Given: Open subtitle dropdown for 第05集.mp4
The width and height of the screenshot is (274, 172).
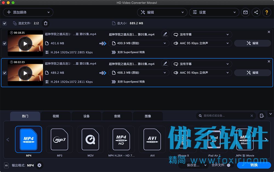Looking at the screenshot, I should click(x=202, y=35).
